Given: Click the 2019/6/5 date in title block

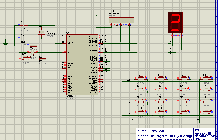Looking at the screenshot, I should click(201, 134).
